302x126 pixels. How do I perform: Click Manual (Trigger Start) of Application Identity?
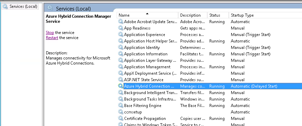click(251, 48)
